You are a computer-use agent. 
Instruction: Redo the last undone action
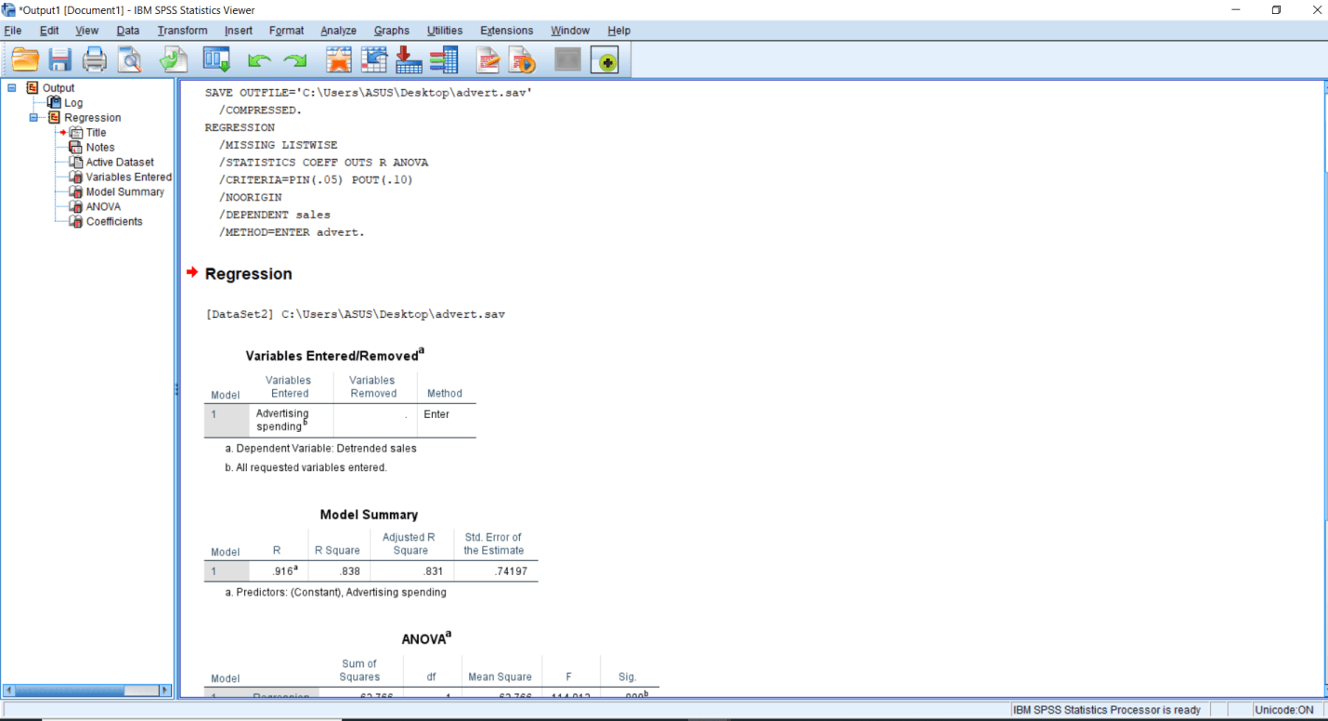[x=294, y=59]
